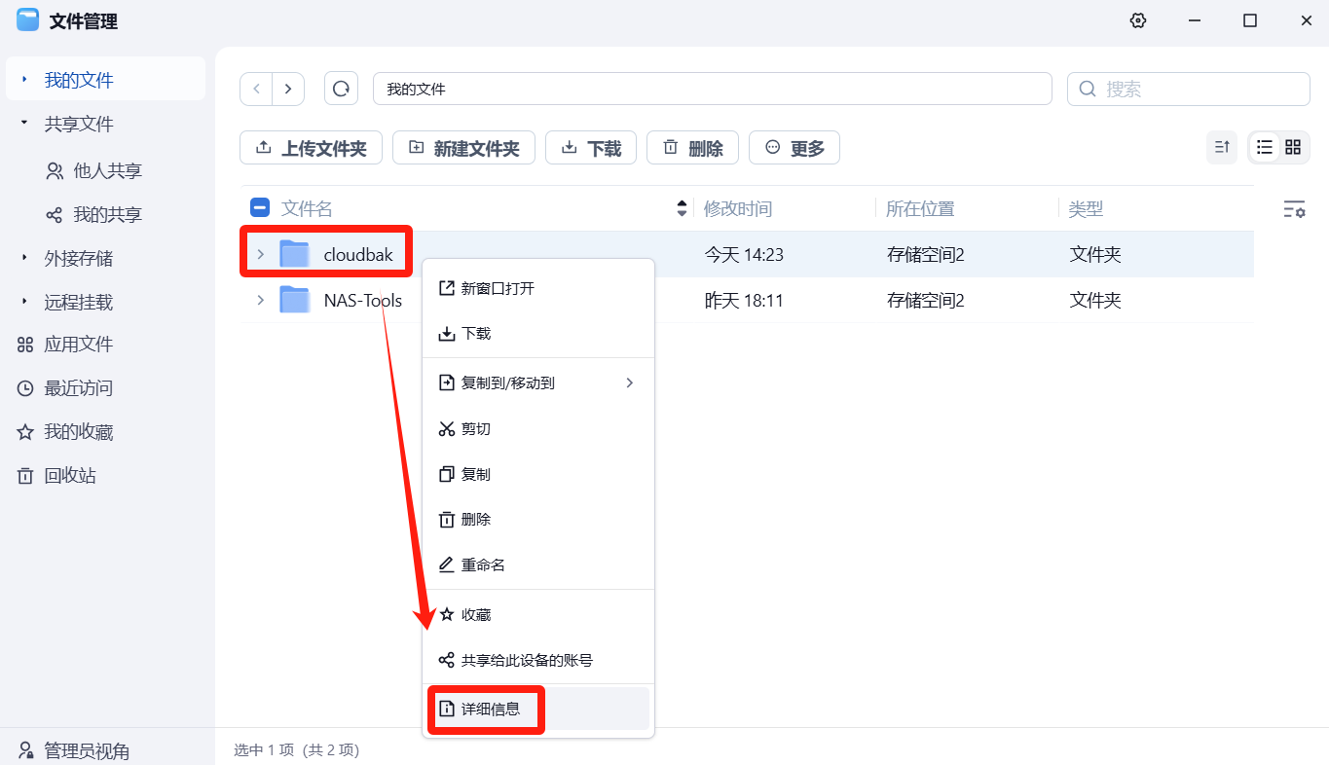Switch to grid view layout

click(x=1293, y=147)
